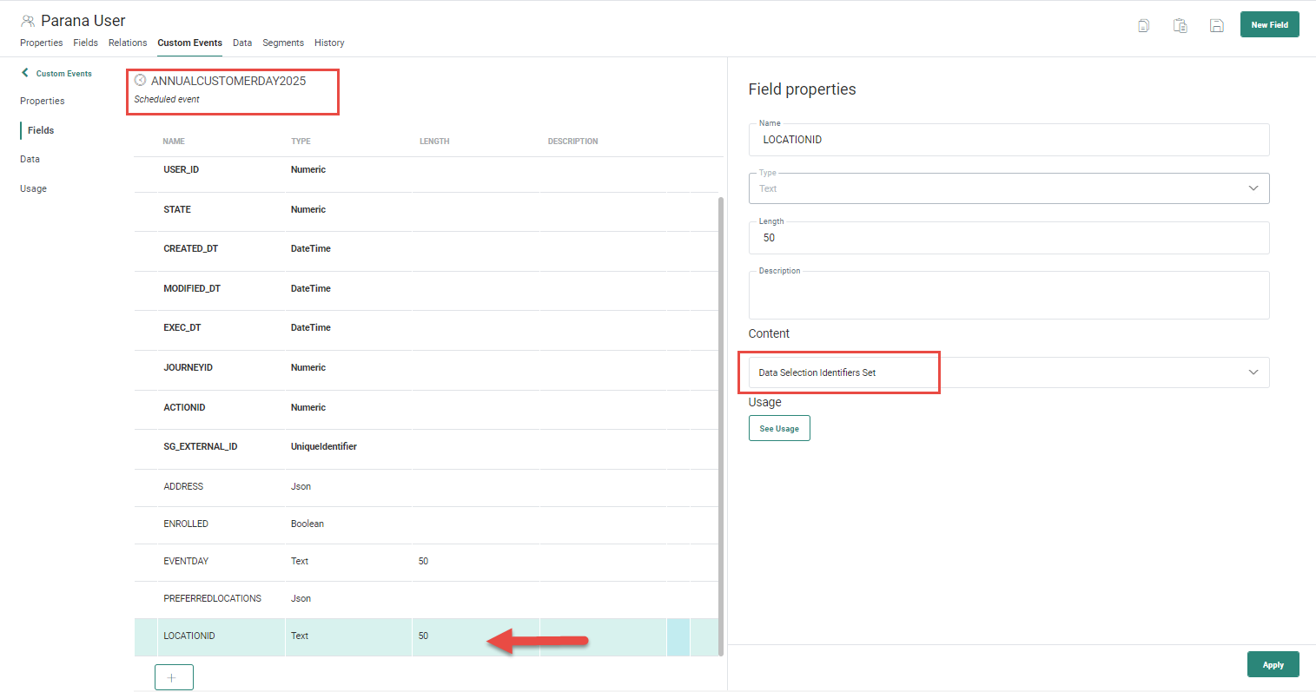Click the users icon beside Parana User
The image size is (1316, 692).
pos(28,21)
